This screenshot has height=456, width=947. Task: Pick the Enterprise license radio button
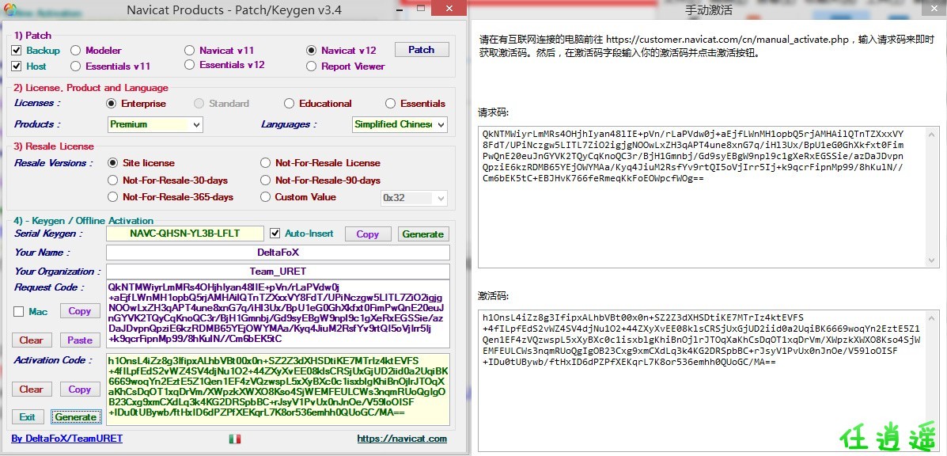(x=111, y=103)
